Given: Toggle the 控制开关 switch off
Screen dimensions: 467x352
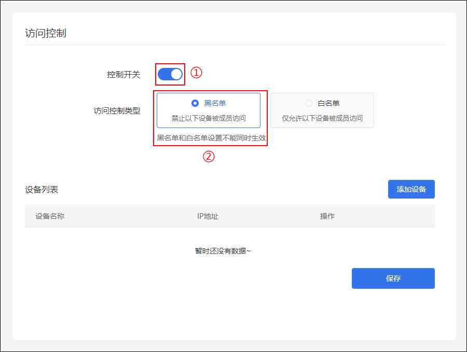Looking at the screenshot, I should [170, 74].
